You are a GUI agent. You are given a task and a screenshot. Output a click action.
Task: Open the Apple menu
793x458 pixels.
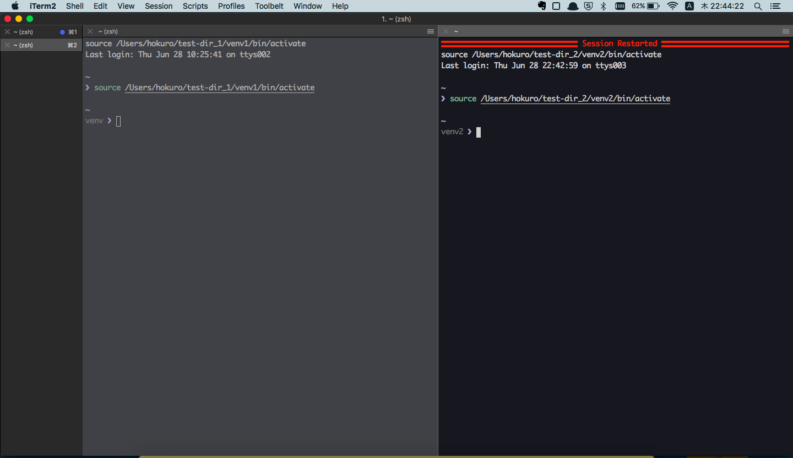pyautogui.click(x=15, y=6)
